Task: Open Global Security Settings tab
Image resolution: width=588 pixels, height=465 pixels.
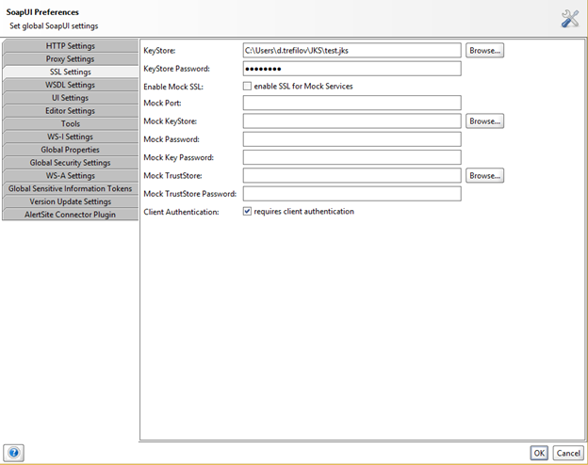Action: tap(70, 163)
